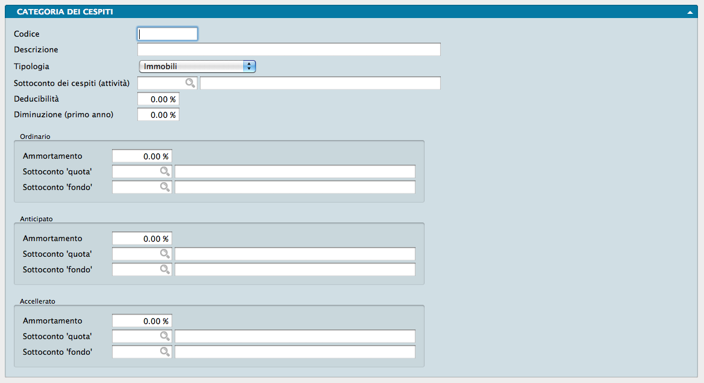Edit the Ordinario Ammortamento percentage field
704x383 pixels.
pos(142,156)
